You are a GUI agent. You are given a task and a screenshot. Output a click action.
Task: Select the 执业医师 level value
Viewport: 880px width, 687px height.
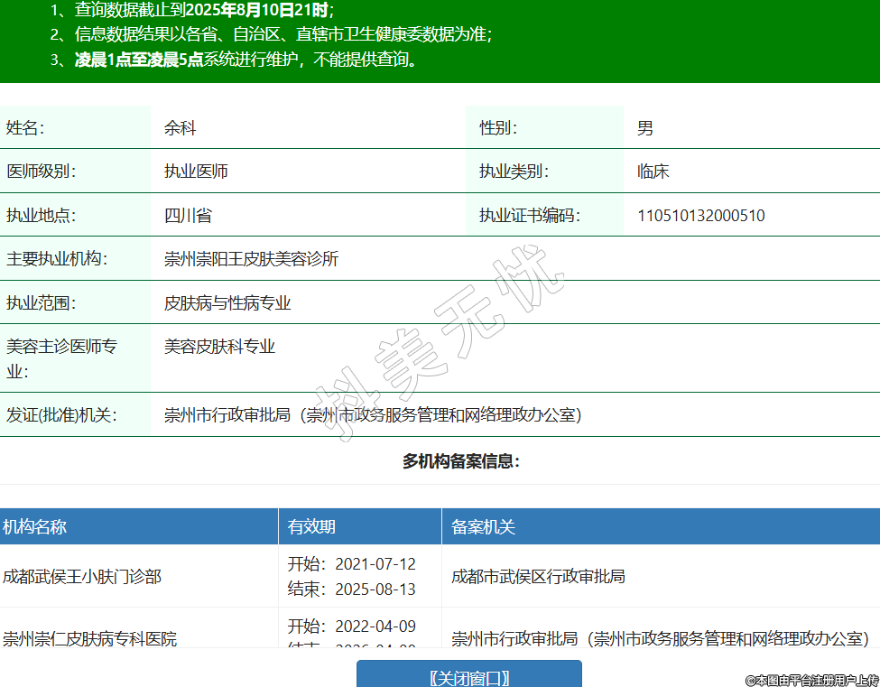(x=196, y=172)
